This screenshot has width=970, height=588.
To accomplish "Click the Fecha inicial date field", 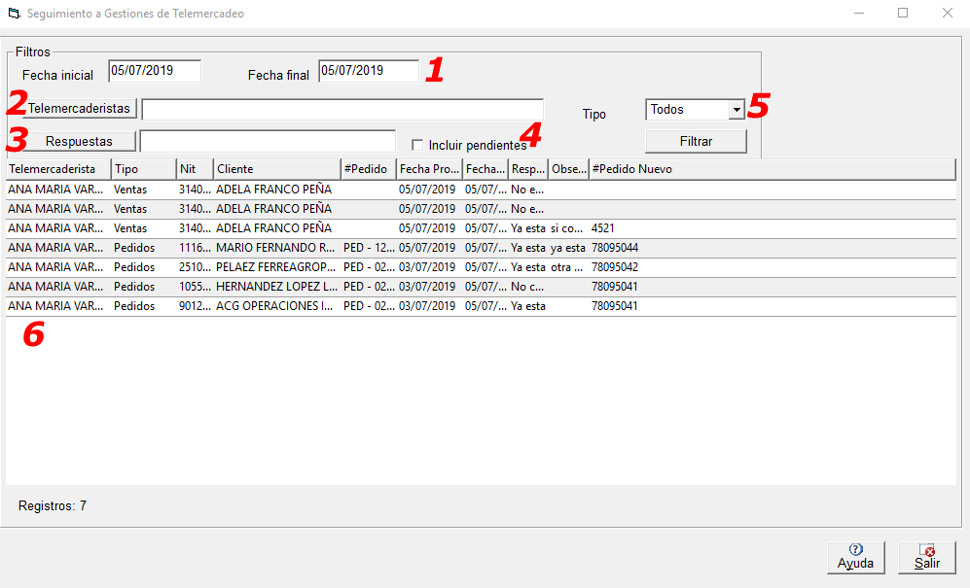I will [155, 71].
